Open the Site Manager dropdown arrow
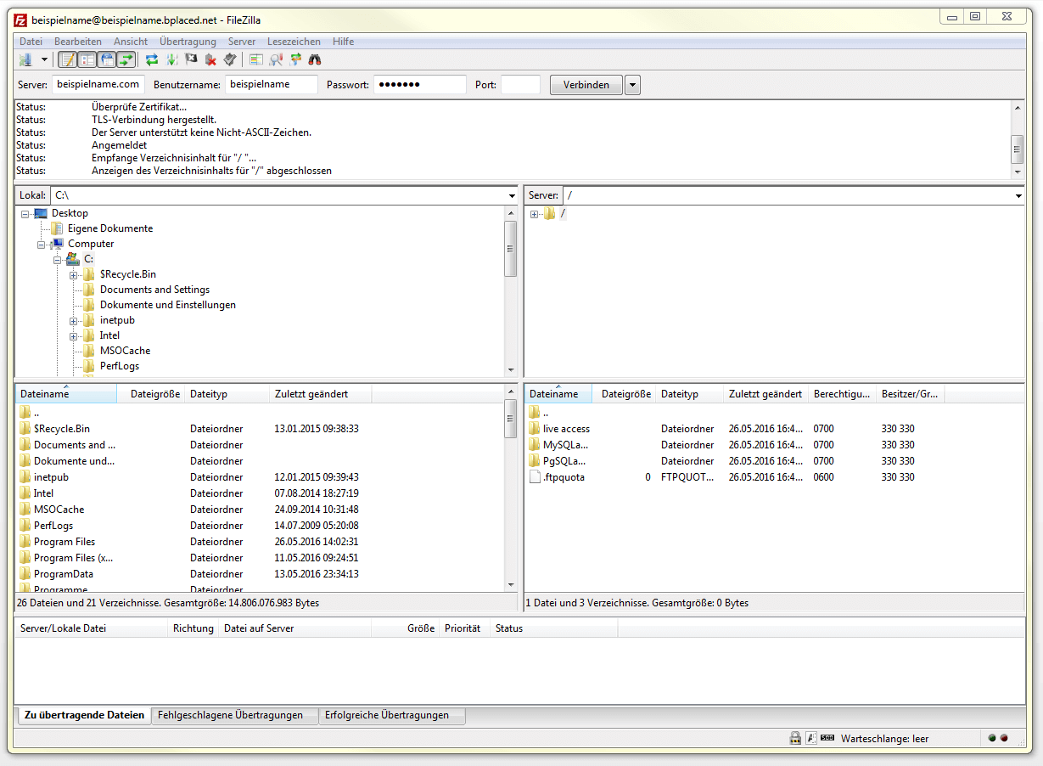 (44, 59)
